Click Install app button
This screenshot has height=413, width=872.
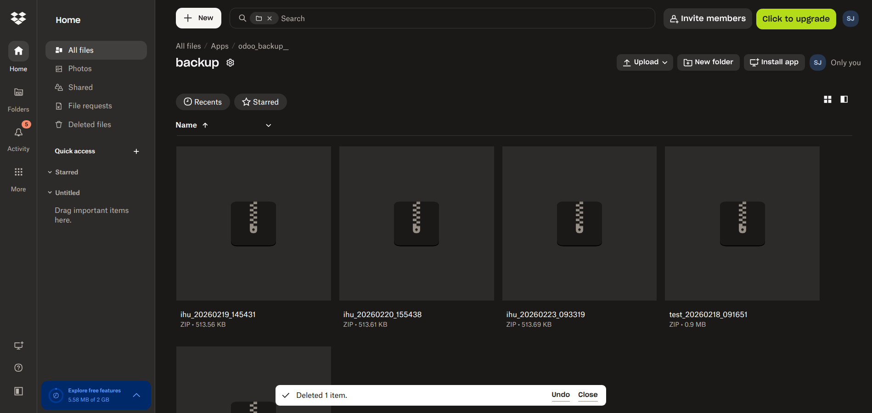[x=774, y=62]
